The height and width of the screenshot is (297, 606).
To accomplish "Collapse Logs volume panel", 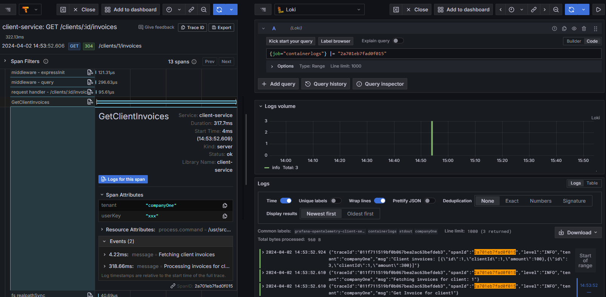I will (x=260, y=106).
